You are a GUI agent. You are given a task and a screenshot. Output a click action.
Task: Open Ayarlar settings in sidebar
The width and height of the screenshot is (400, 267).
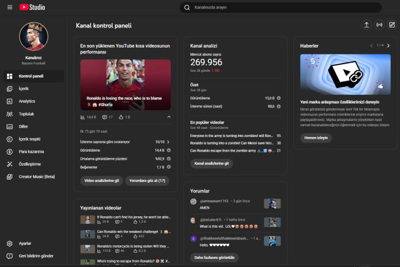point(34,243)
